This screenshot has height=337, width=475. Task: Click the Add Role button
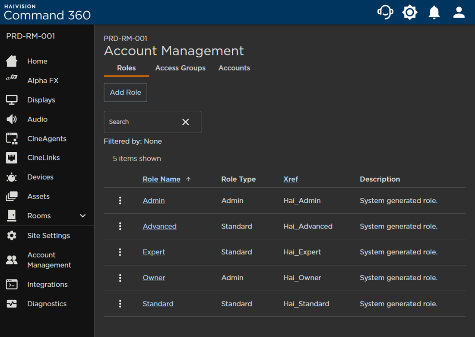125,92
